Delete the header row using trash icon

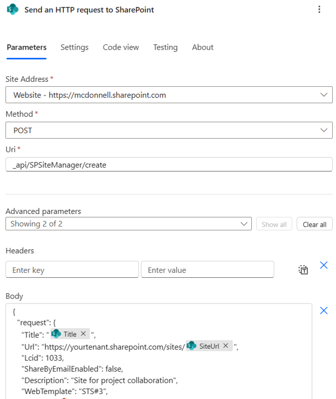[303, 270]
